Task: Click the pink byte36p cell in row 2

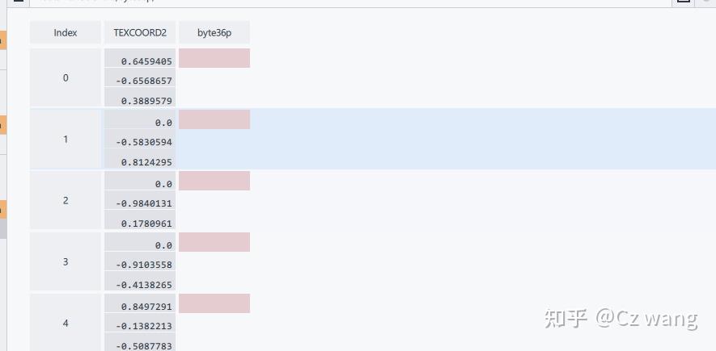Action: (x=214, y=181)
